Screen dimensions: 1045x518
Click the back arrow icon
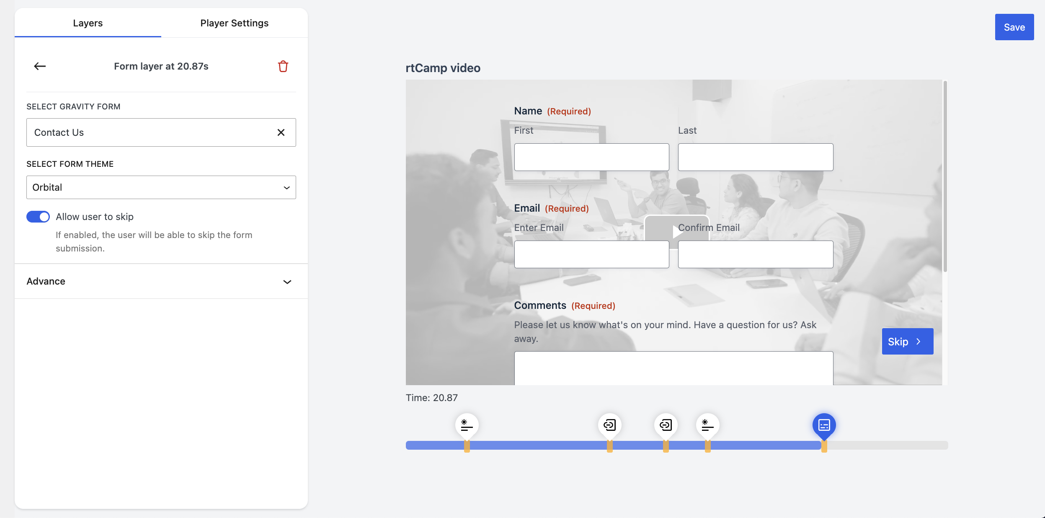click(40, 66)
